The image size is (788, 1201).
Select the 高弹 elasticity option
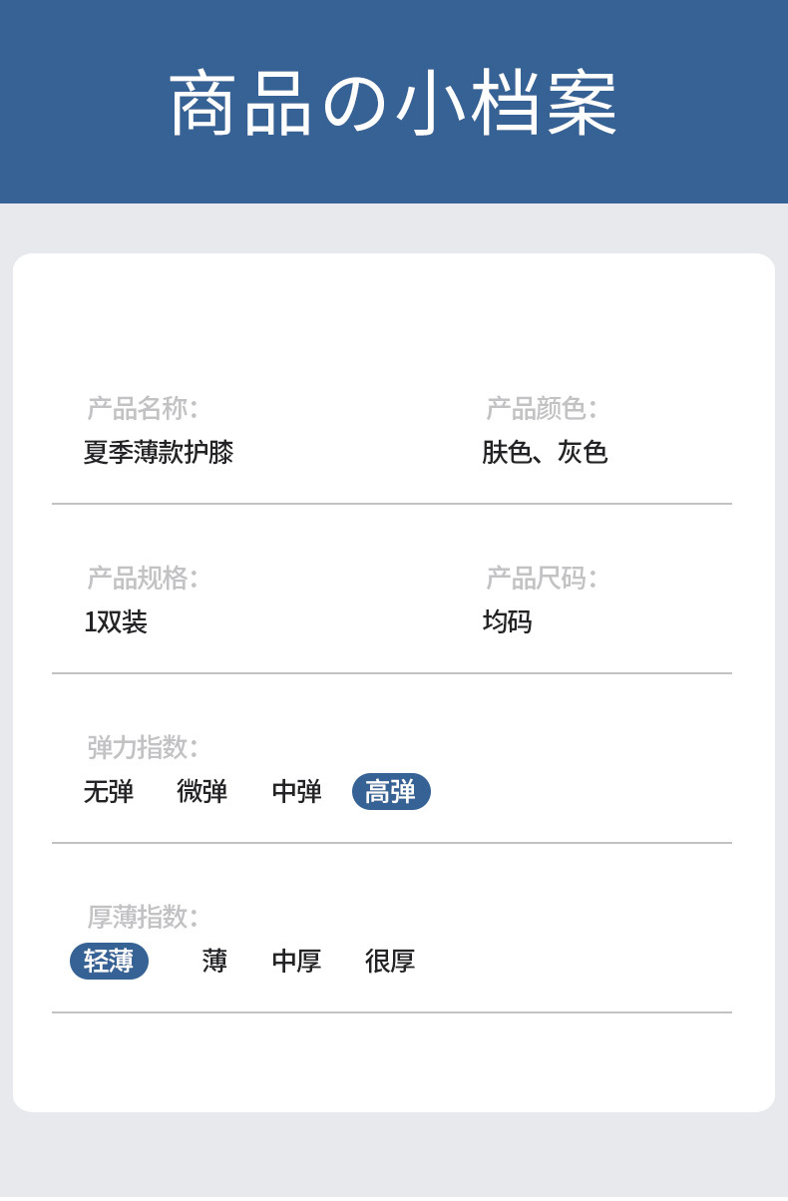click(391, 792)
